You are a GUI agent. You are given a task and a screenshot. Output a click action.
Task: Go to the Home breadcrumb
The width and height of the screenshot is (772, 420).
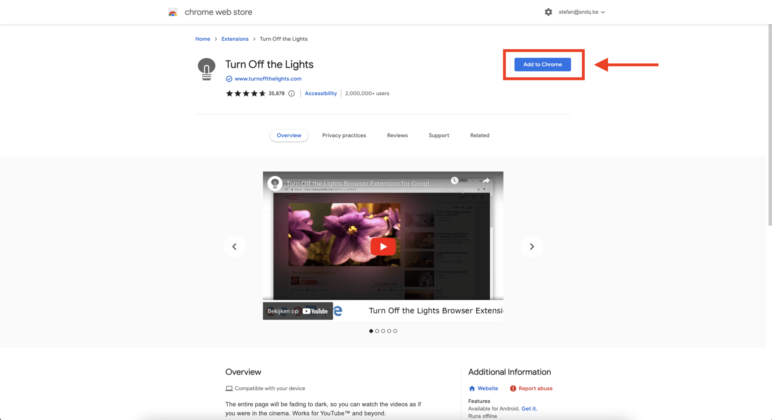pyautogui.click(x=202, y=39)
